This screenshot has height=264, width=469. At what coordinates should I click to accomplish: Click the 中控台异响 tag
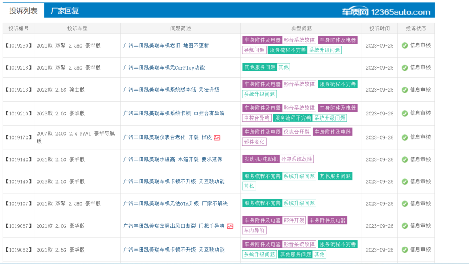256,118
